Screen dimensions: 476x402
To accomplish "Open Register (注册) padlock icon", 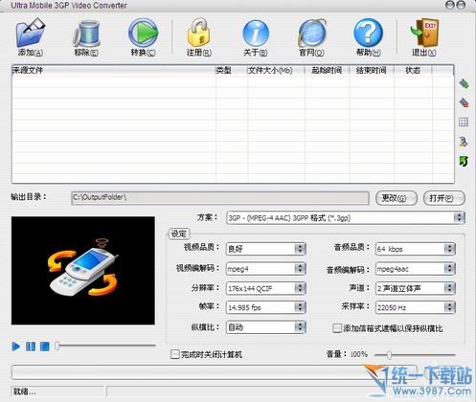I will (199, 33).
